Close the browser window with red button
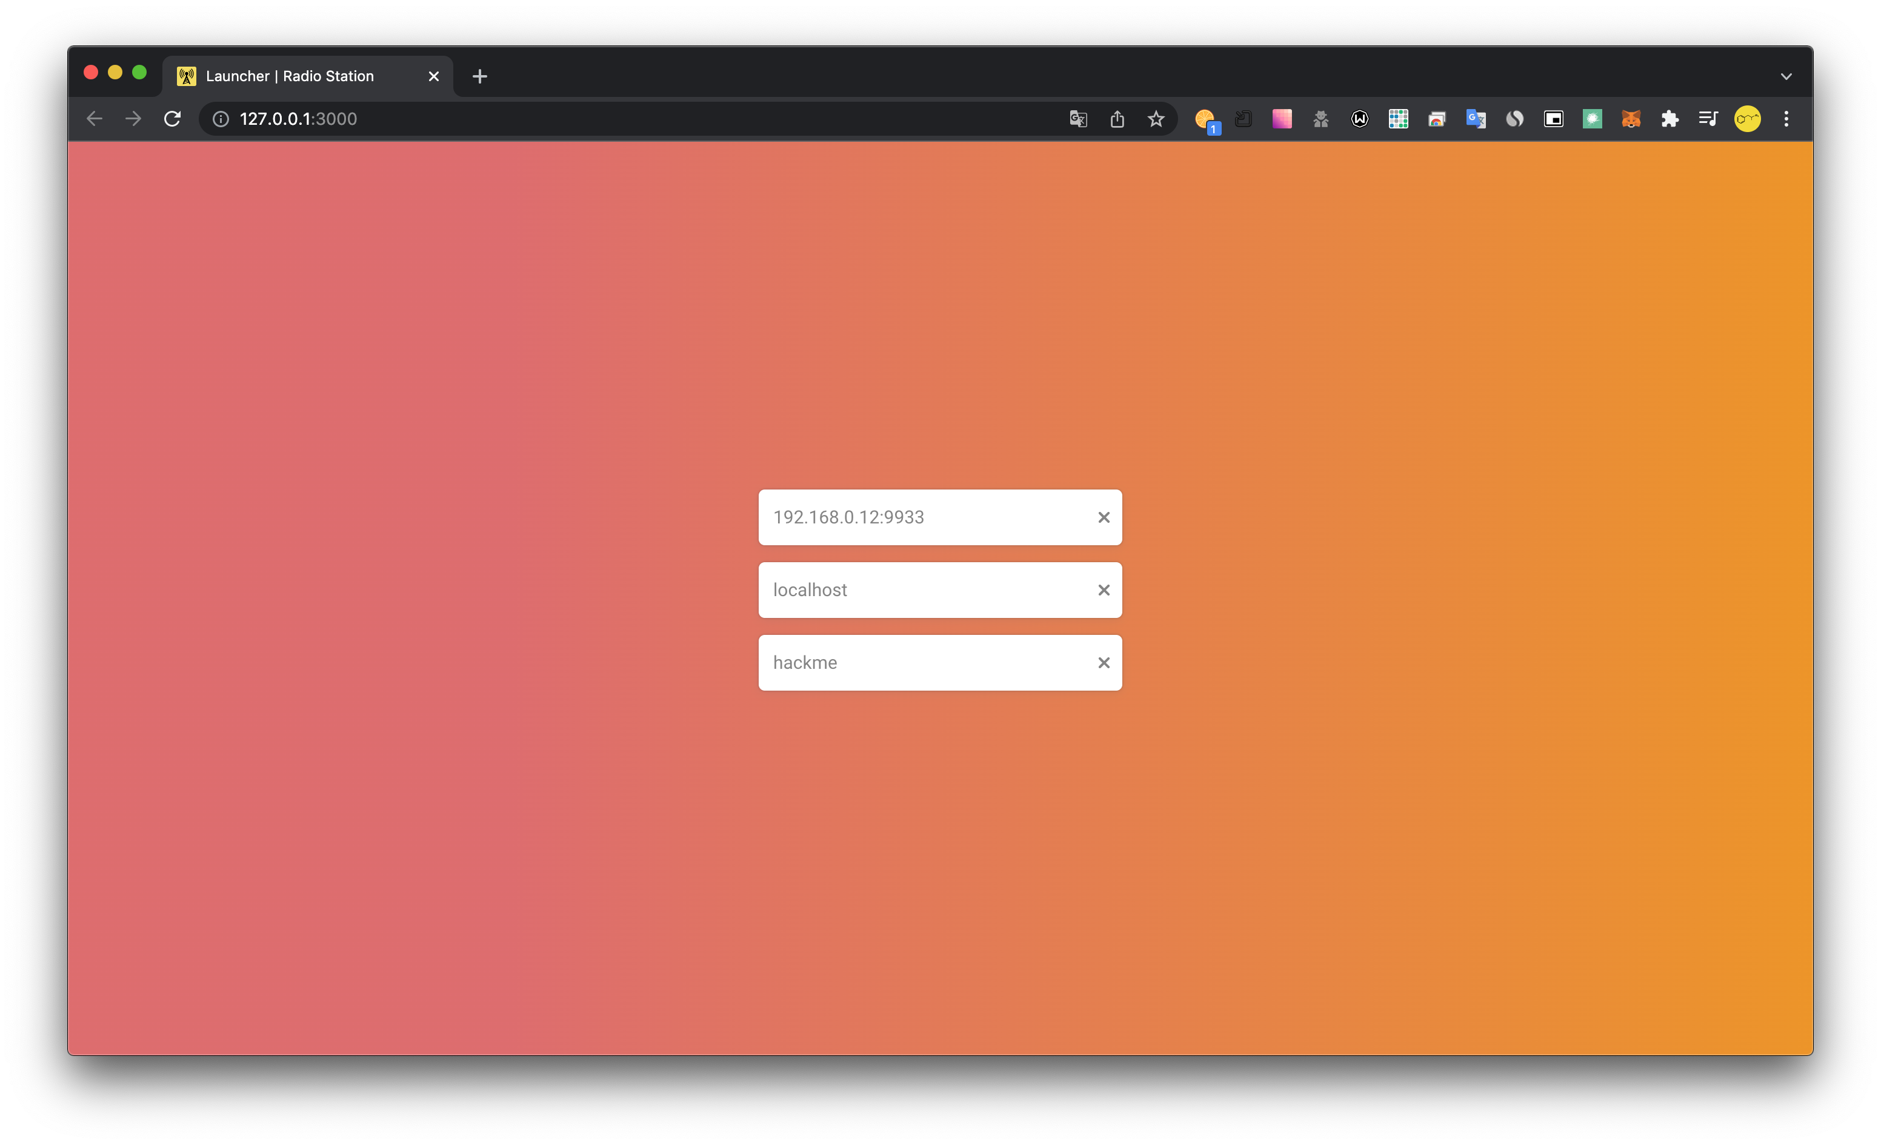The width and height of the screenshot is (1881, 1145). pos(91,73)
